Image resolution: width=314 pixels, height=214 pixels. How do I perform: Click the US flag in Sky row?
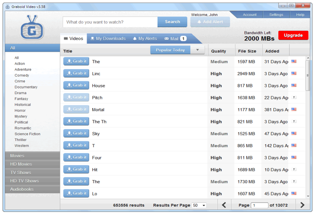(294, 134)
